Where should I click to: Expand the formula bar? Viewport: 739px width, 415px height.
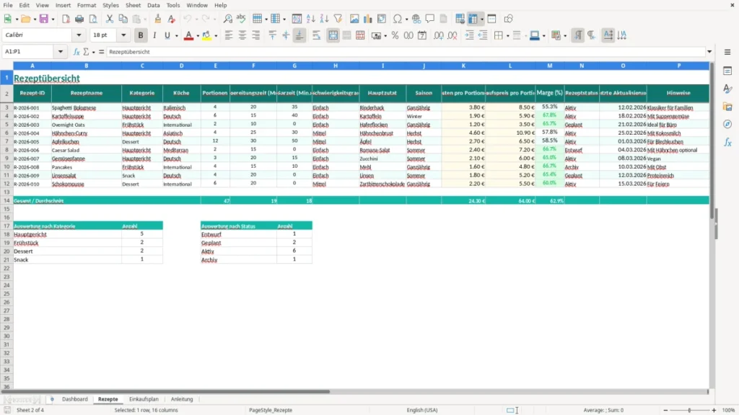(x=709, y=52)
